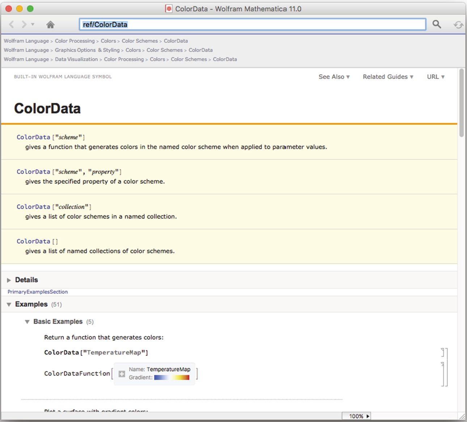The width and height of the screenshot is (467, 422).
Task: Expand the Details section
Action: [9, 280]
